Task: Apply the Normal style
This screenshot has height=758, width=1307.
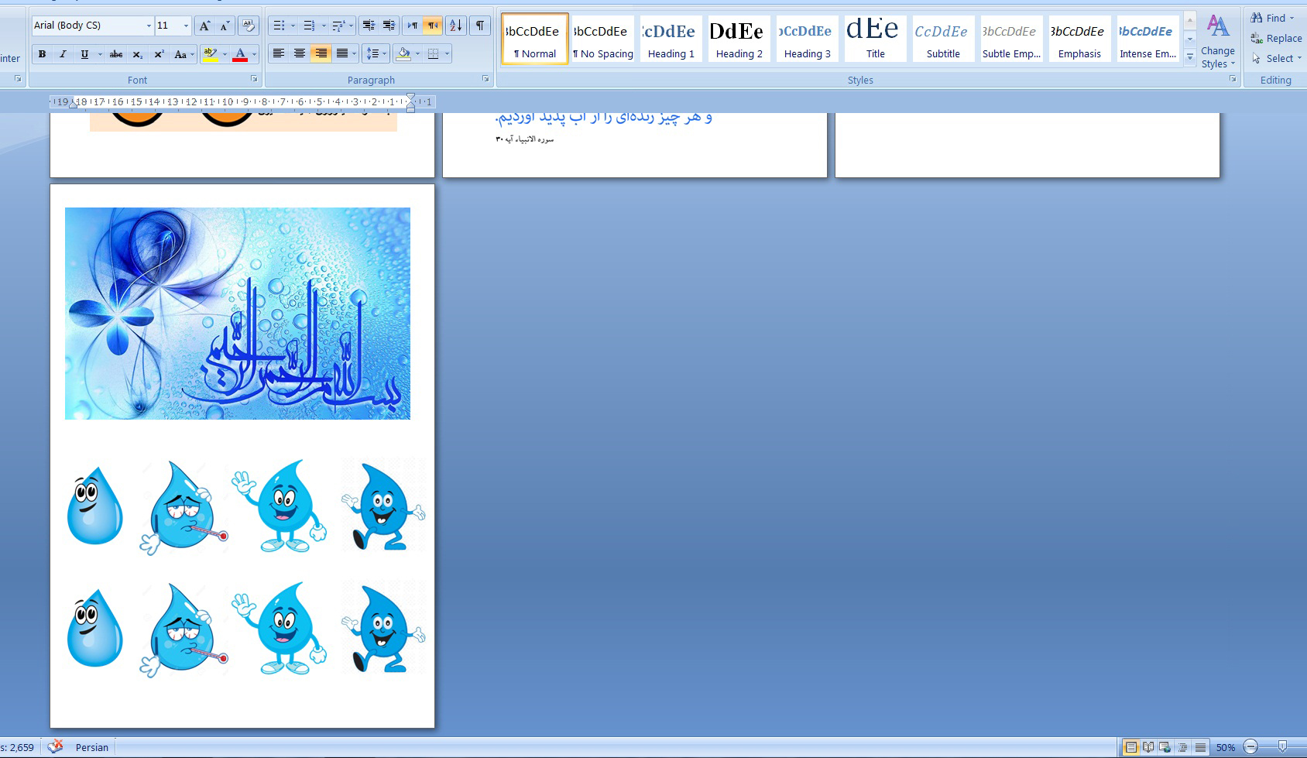Action: [534, 39]
